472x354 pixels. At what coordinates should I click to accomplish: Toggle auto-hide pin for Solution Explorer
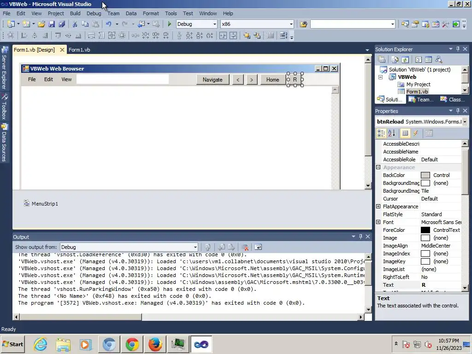pos(458,49)
